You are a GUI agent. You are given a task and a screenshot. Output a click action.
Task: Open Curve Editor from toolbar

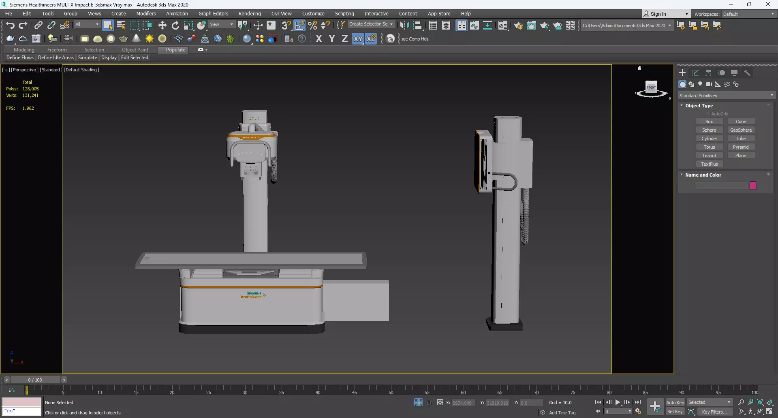[474, 26]
